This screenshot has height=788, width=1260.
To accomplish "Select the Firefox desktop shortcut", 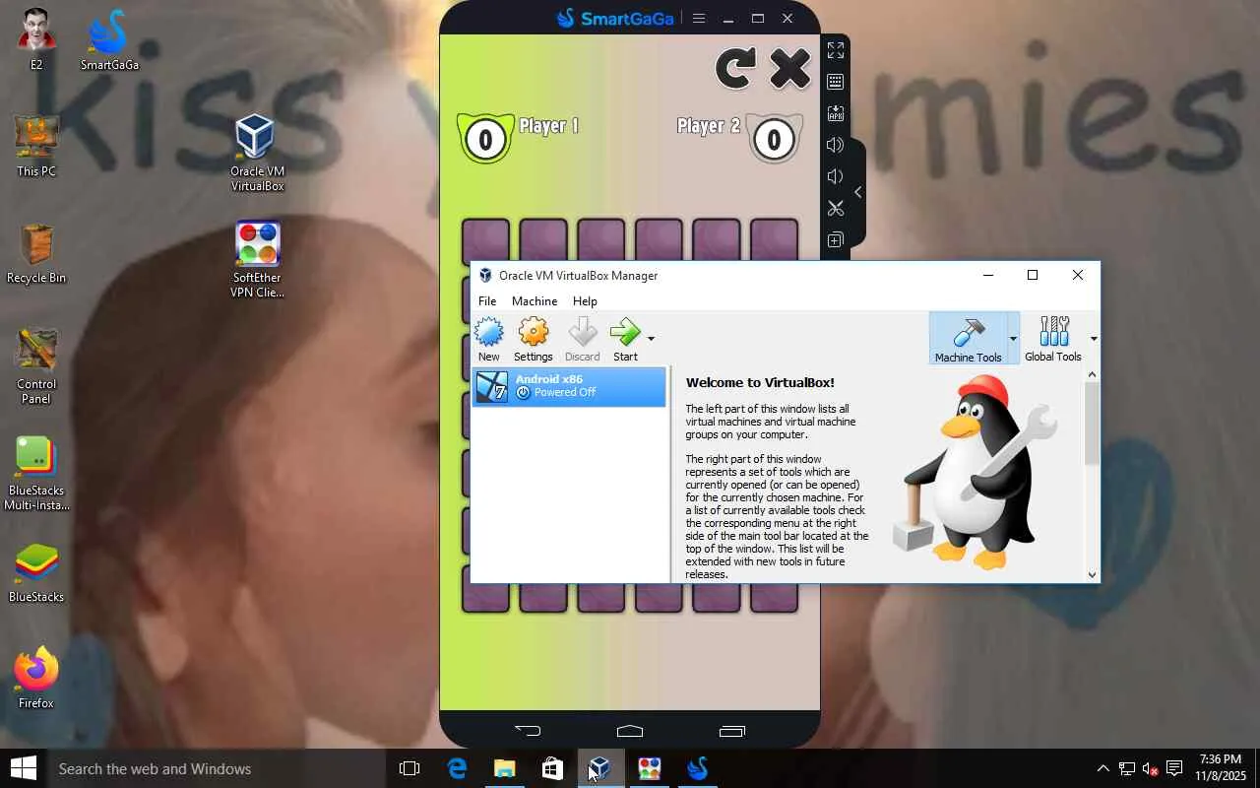I will coord(36,678).
